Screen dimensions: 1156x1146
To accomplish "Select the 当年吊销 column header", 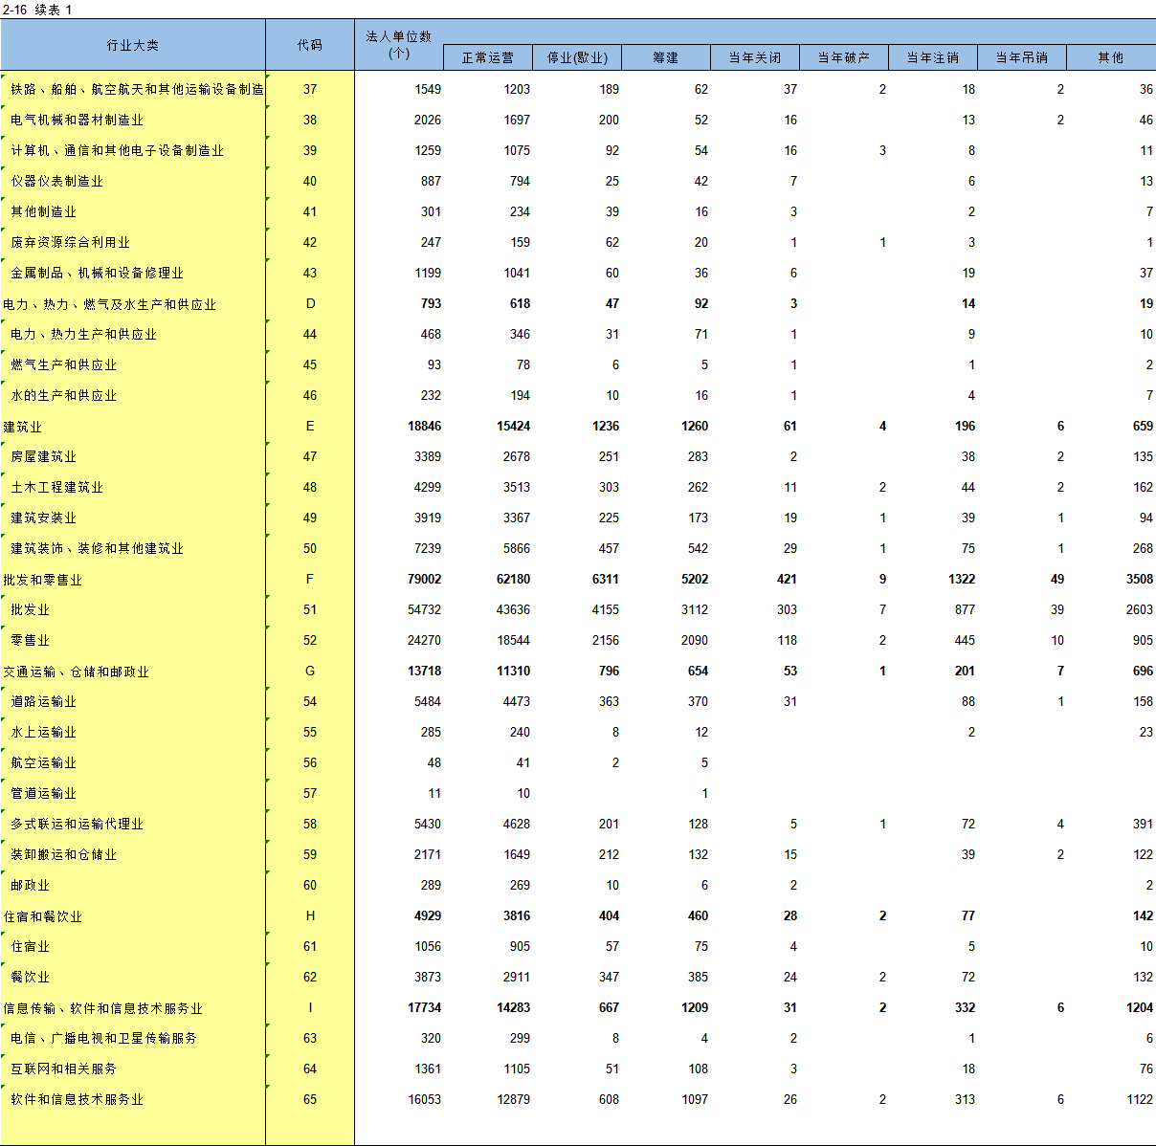I will (x=1022, y=57).
